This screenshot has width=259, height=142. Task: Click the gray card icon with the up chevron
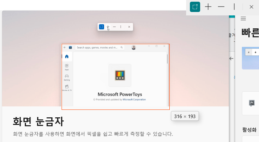[x=251, y=103]
